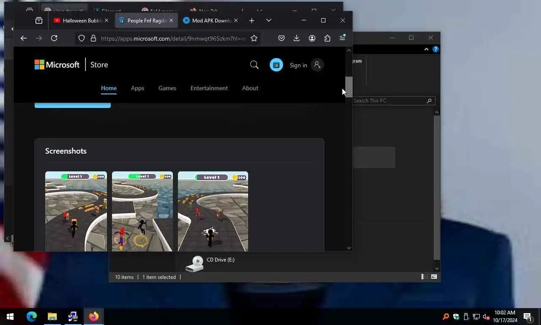
Task: Open the second game screenshot
Action: click(142, 211)
